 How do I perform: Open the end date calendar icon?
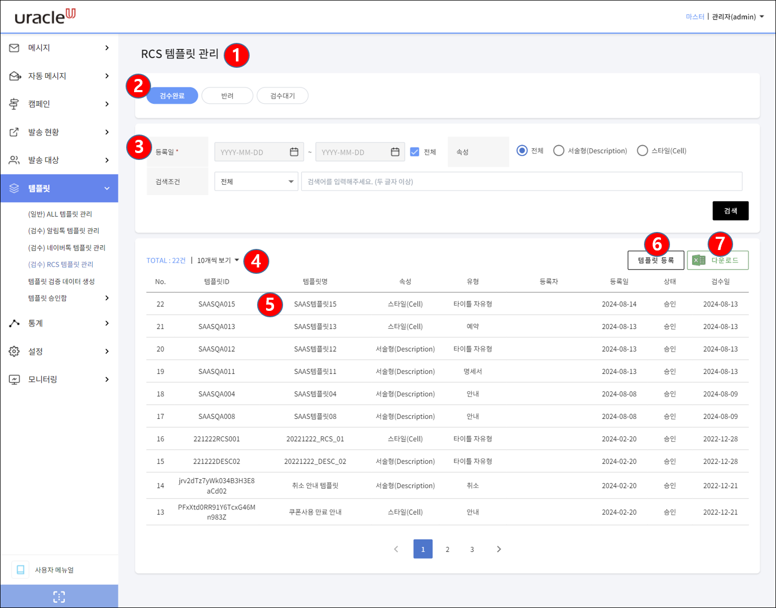[x=395, y=152]
